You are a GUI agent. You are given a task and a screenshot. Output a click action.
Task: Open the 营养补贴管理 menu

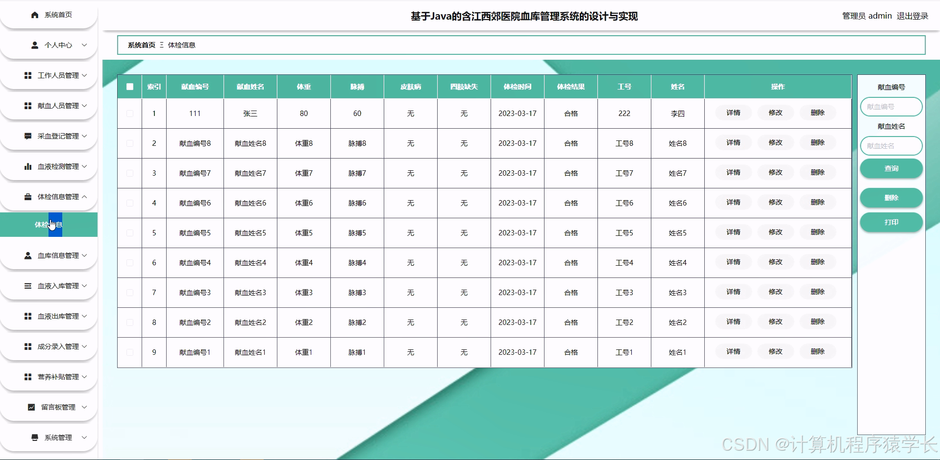point(49,377)
